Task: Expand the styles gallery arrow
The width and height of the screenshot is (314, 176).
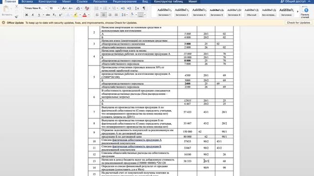Action: [298, 12]
